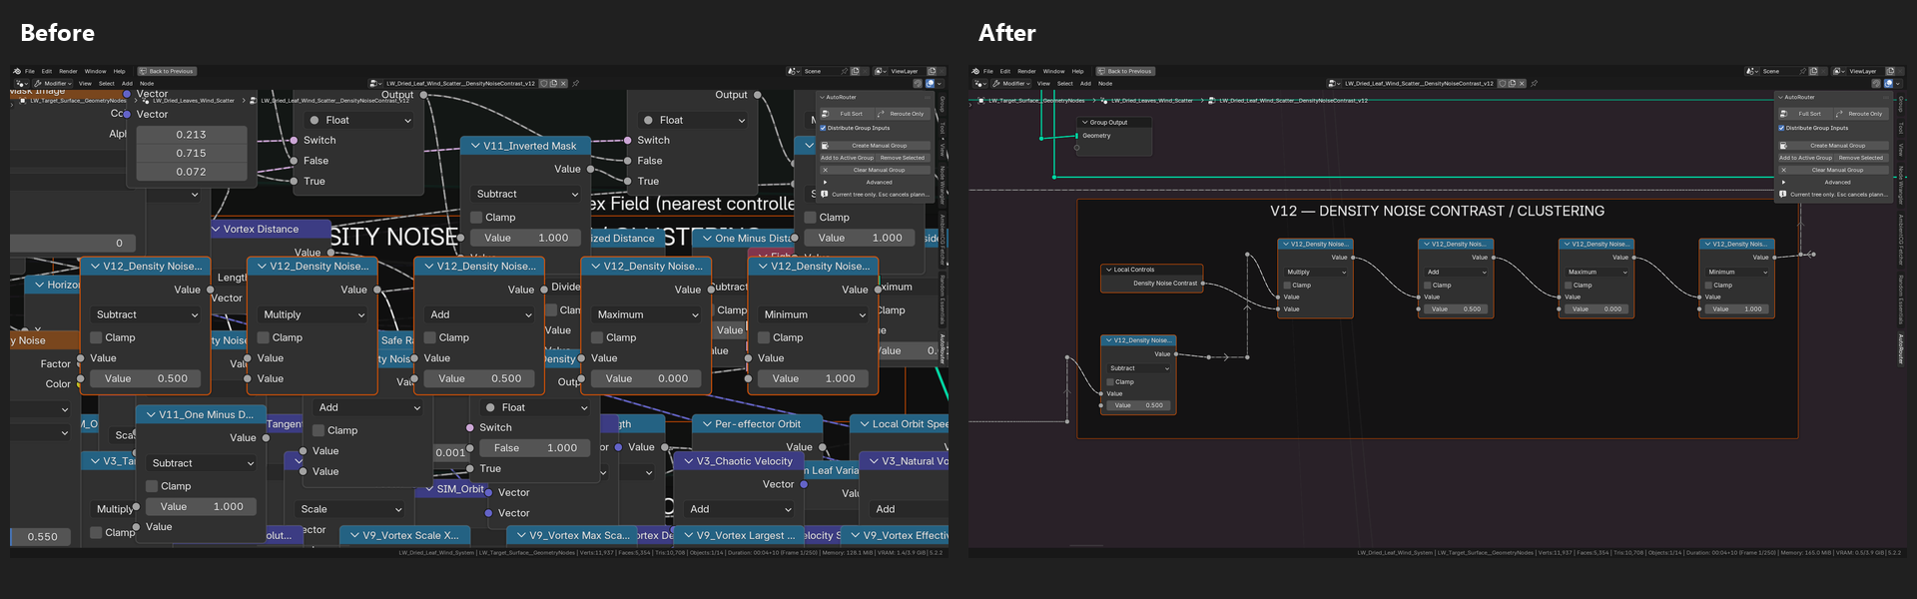Open the editor type selector icon in the Before window

click(20, 84)
